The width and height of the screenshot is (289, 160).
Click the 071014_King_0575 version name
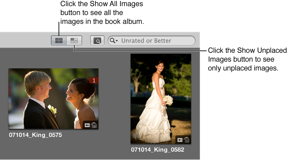click(x=35, y=135)
